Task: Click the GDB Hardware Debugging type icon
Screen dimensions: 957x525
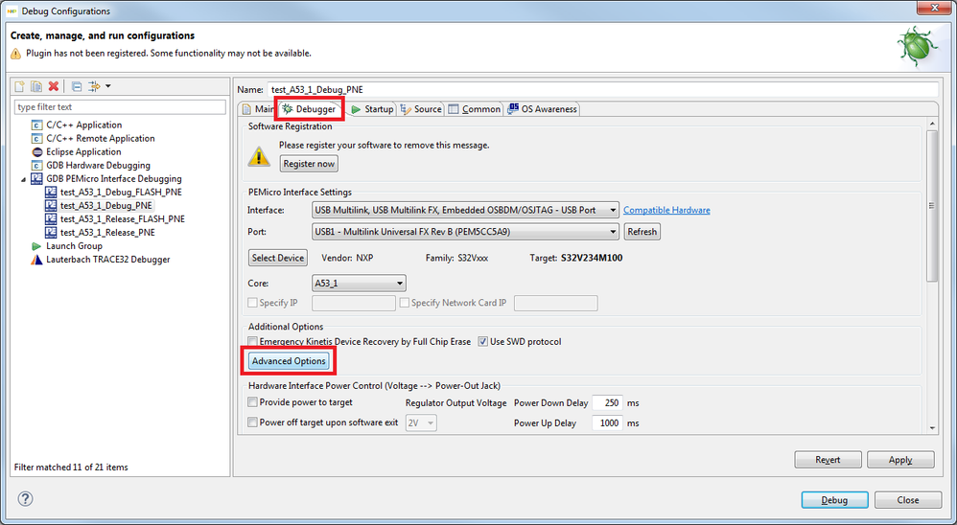Action: click(x=36, y=165)
